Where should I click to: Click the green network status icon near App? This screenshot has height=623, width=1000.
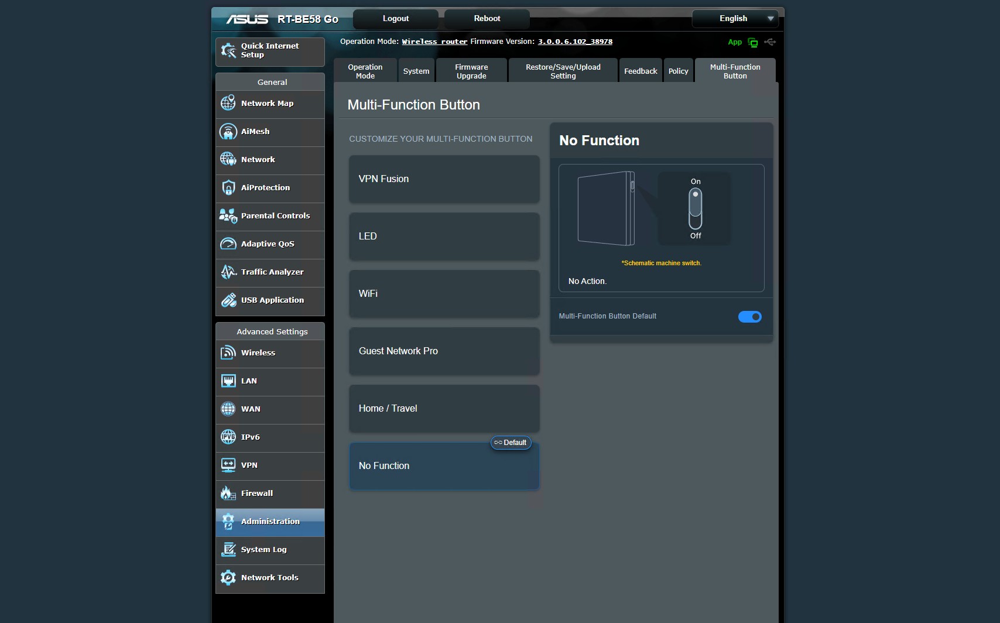tap(753, 42)
